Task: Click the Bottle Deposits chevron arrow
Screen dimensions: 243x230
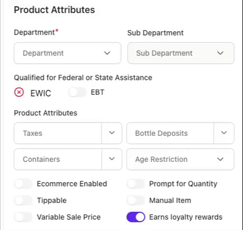Action: [224, 133]
